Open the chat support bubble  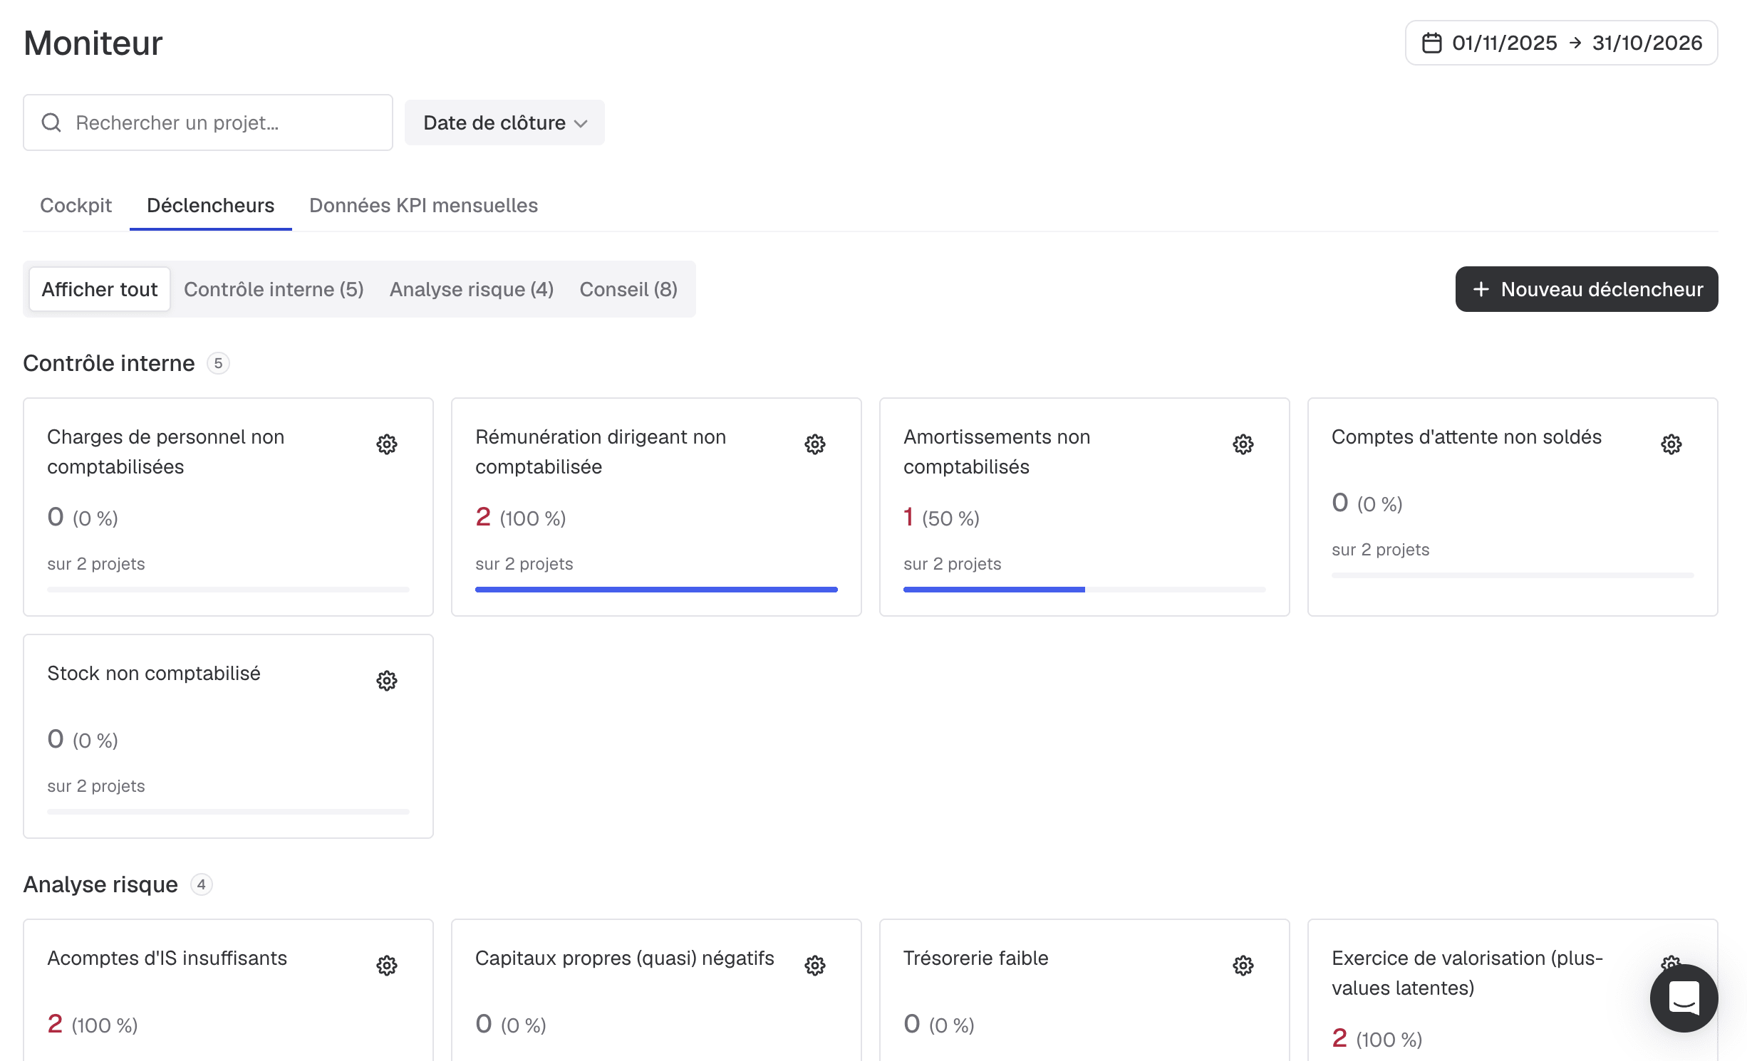pyautogui.click(x=1684, y=998)
